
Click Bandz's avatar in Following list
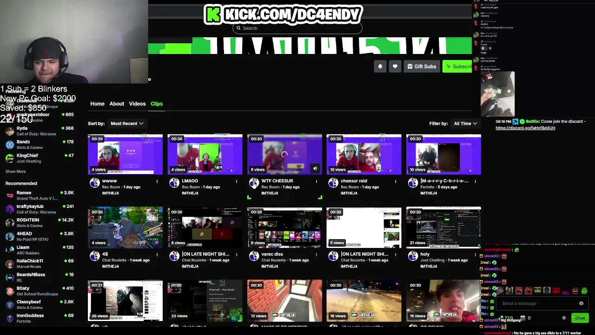(10, 145)
